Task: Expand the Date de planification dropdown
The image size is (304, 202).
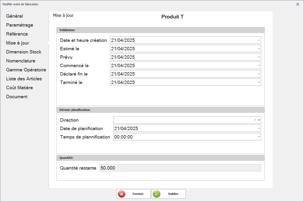Action: 259,129
